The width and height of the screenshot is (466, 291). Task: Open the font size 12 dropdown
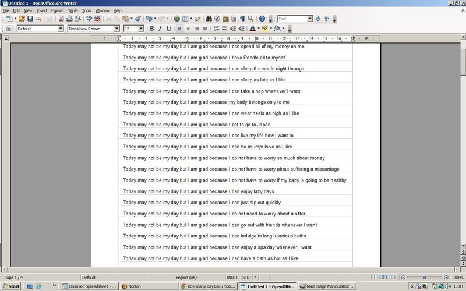[142, 28]
